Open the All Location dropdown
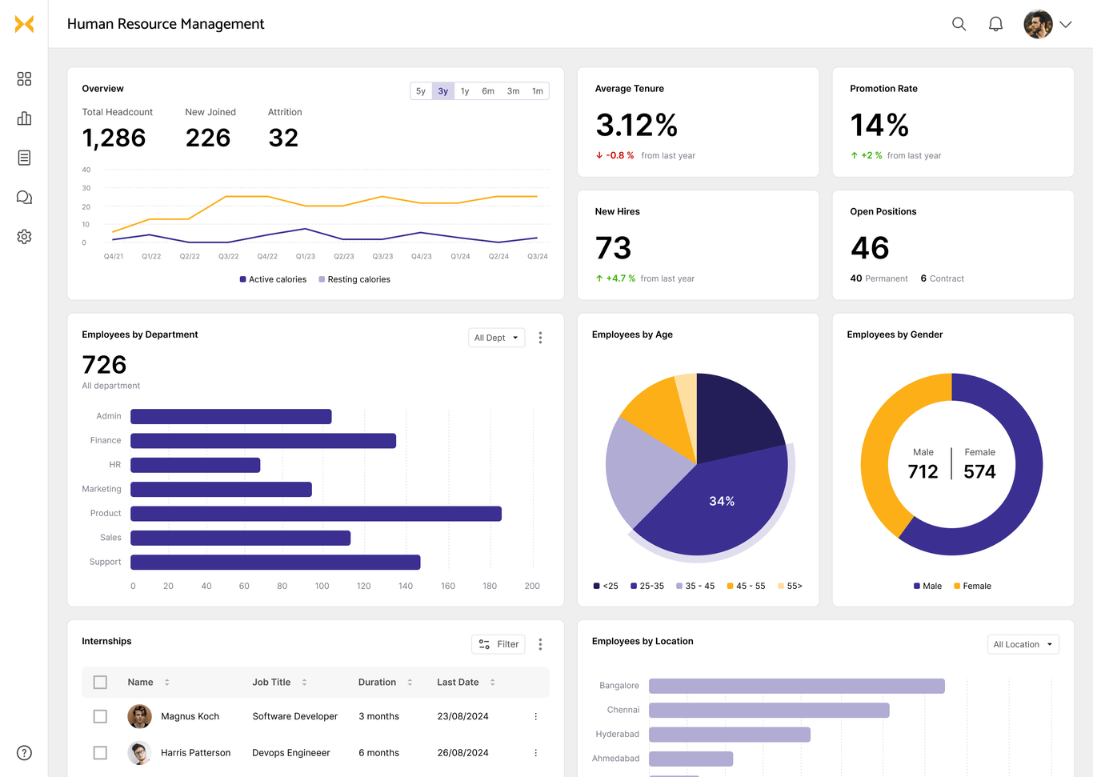Screen dimensions: 1093x777 point(1023,644)
